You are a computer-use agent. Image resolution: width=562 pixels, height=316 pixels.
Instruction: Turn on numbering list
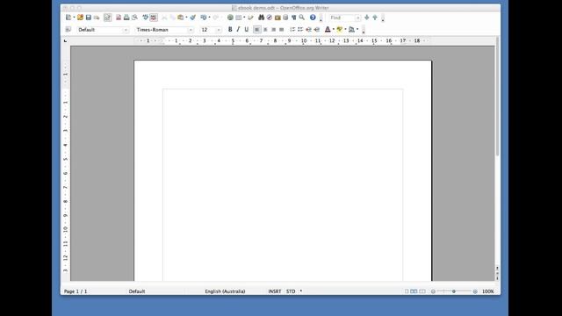click(x=292, y=29)
